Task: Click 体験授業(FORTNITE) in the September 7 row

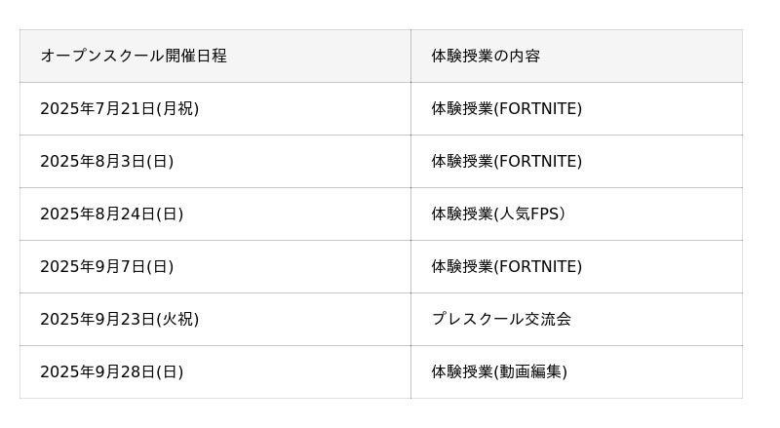Action: point(506,267)
